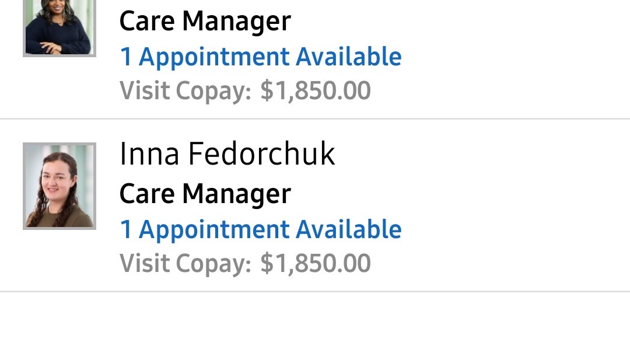Open Inna Fedorchuk's profile photo

click(60, 186)
